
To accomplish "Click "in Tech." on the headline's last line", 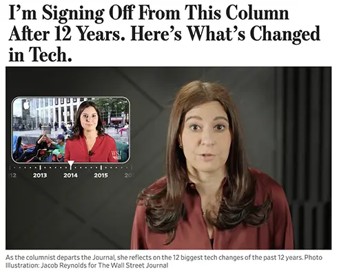I will pyautogui.click(x=40, y=55).
